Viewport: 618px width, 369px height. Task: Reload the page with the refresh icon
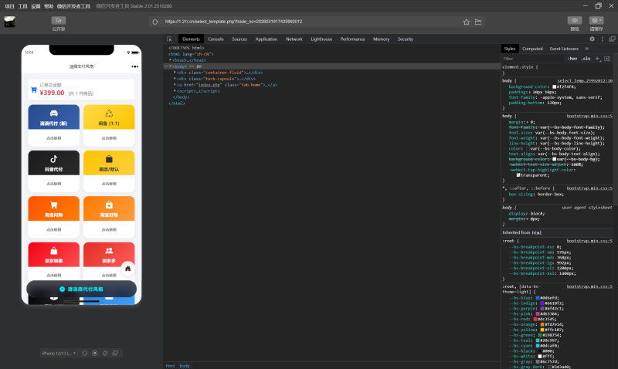[x=155, y=22]
